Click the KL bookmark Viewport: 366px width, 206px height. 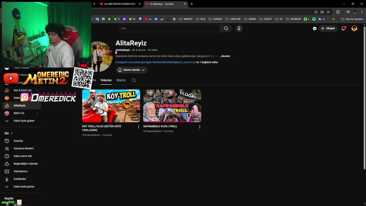(132, 19)
